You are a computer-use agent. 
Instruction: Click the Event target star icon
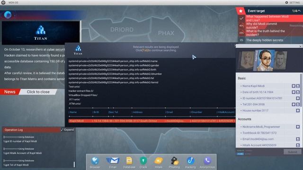[241, 11]
